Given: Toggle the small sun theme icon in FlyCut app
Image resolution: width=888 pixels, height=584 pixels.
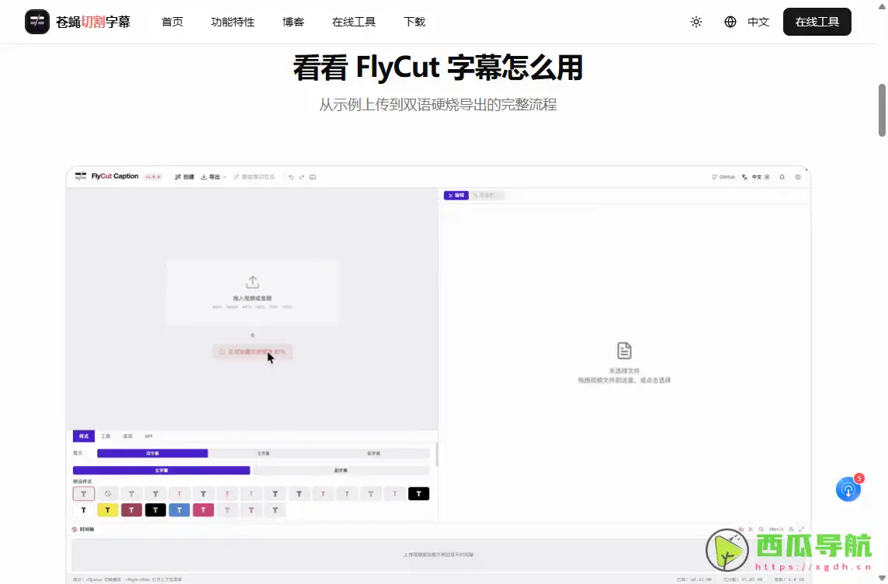Looking at the screenshot, I should pos(767,177).
